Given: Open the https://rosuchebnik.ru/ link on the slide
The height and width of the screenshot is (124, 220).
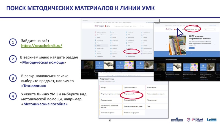Looking at the screenshot, I should [42, 46].
